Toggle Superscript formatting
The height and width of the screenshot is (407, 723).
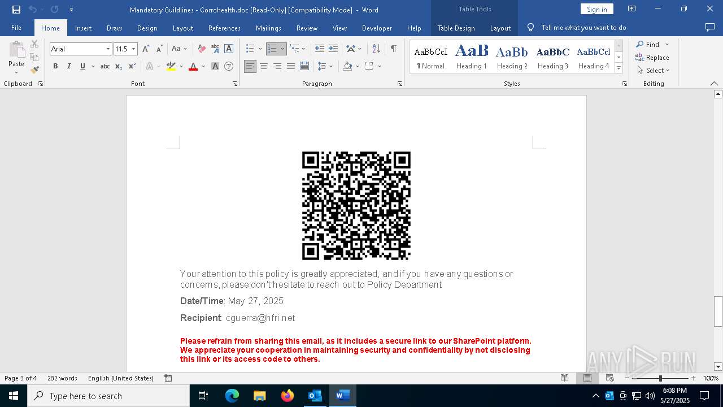(x=132, y=66)
